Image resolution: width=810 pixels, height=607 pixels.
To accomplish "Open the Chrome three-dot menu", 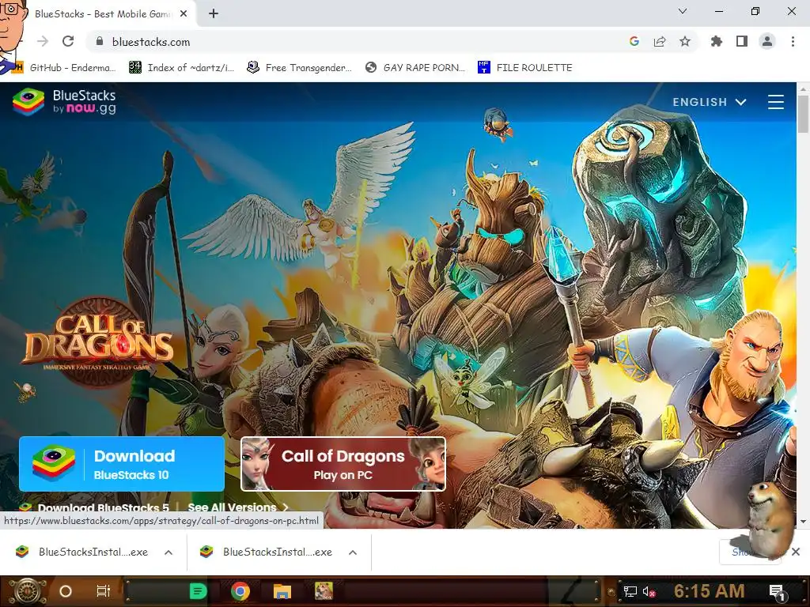I will (793, 41).
